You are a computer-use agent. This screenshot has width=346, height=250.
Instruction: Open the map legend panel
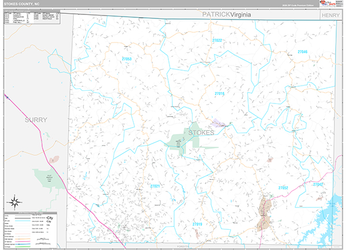coord(31,230)
